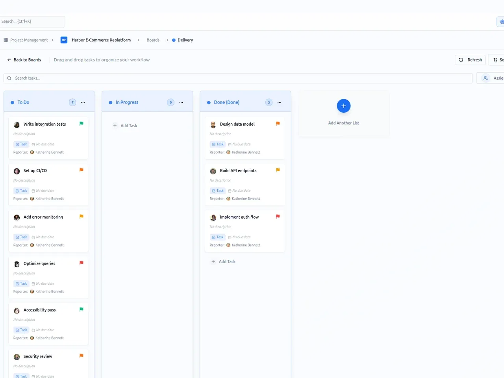Open the Assignee filter button

pos(491,78)
